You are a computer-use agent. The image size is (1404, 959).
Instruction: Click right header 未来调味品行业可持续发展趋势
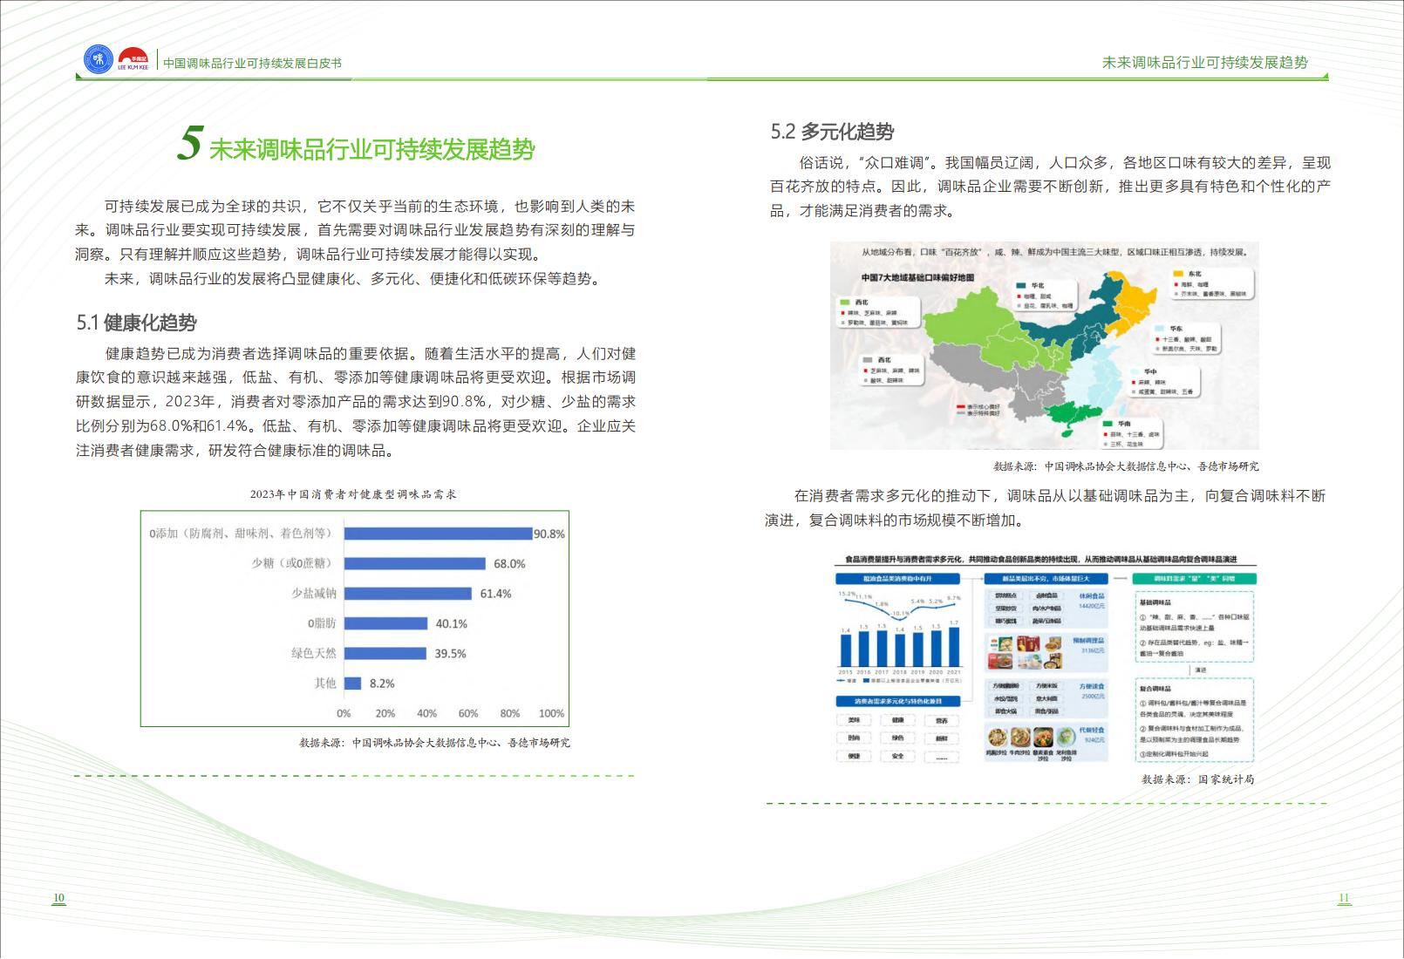click(1204, 63)
